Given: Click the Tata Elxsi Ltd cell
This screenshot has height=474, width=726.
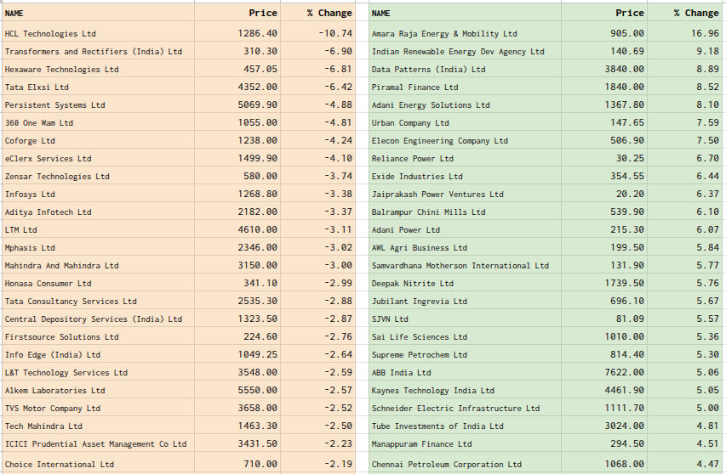Looking at the screenshot, I should point(98,87).
